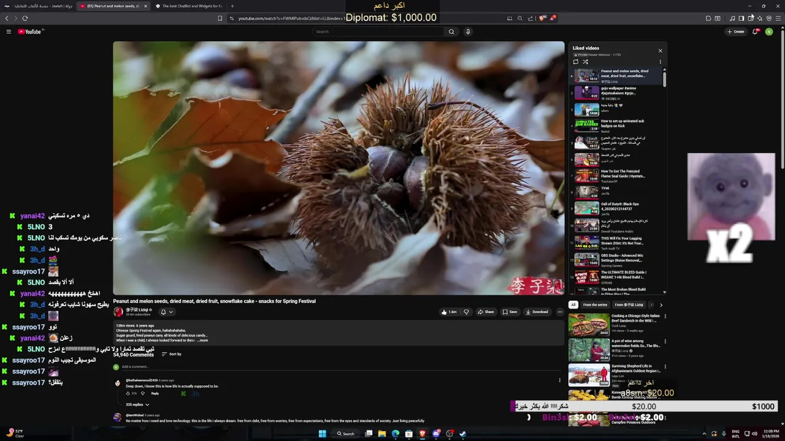Screen dimensions: 785x441
Task: Open the video's three-dot more actions
Action: coord(559,312)
